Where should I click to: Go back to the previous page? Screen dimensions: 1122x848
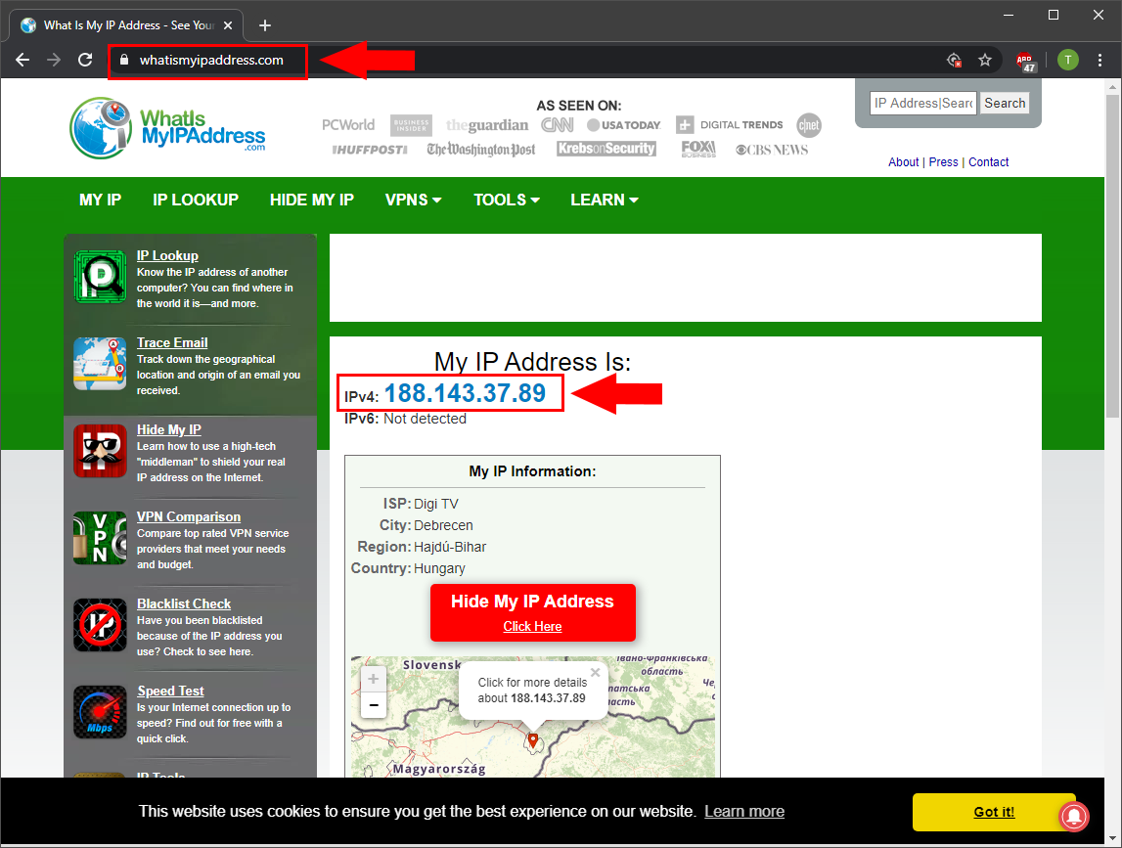click(x=22, y=60)
